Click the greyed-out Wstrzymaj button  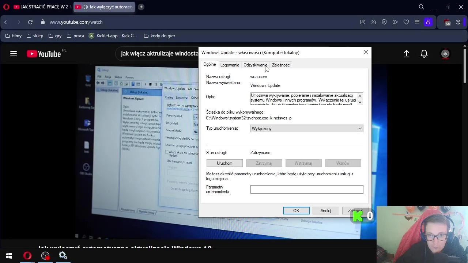coord(303,163)
